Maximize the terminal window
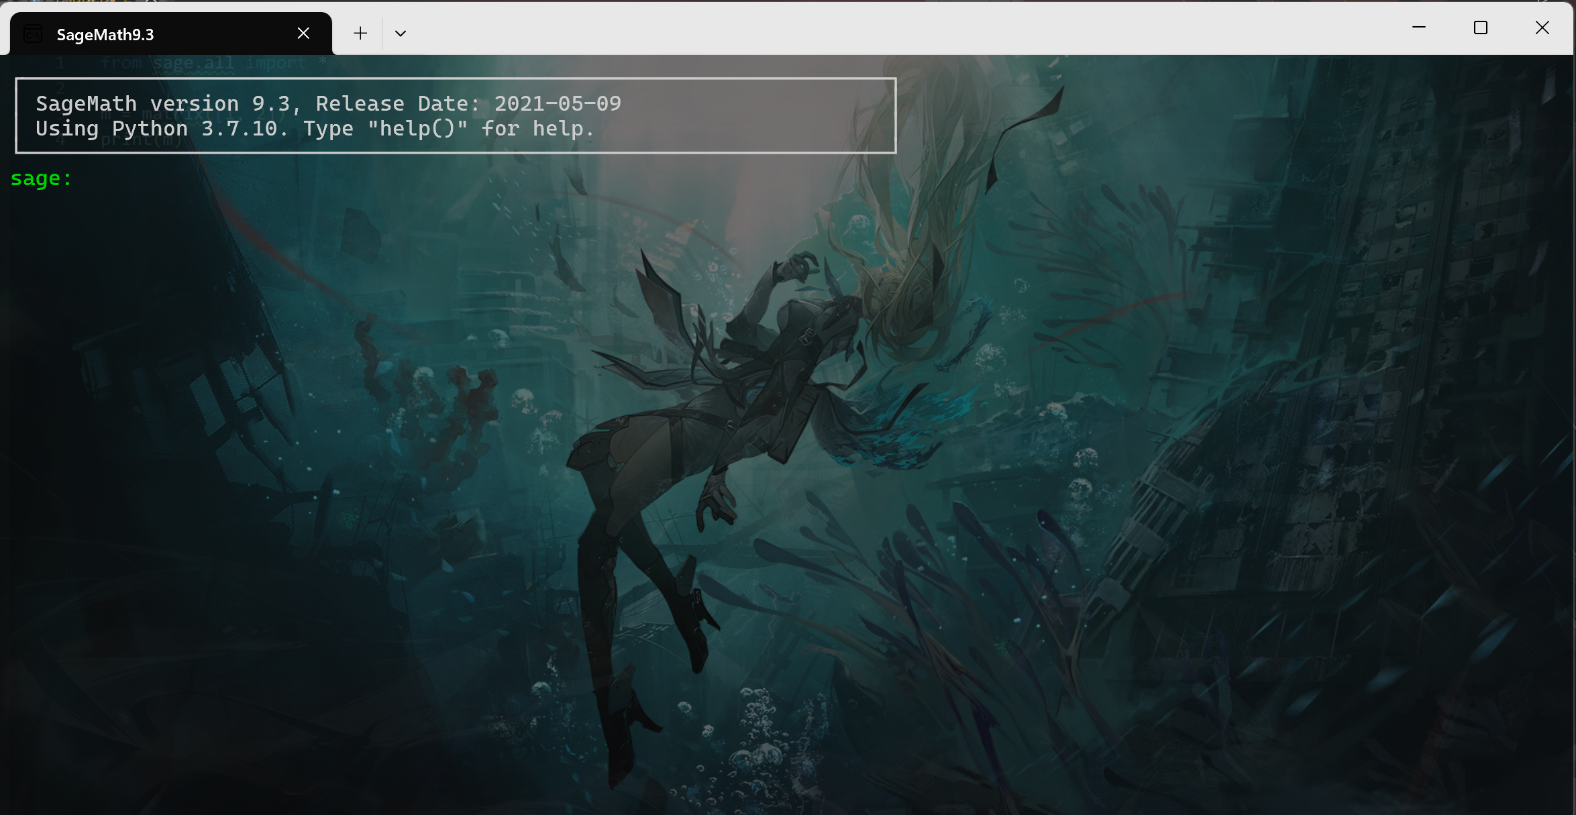Screen dimensions: 1576x815 coord(1481,28)
